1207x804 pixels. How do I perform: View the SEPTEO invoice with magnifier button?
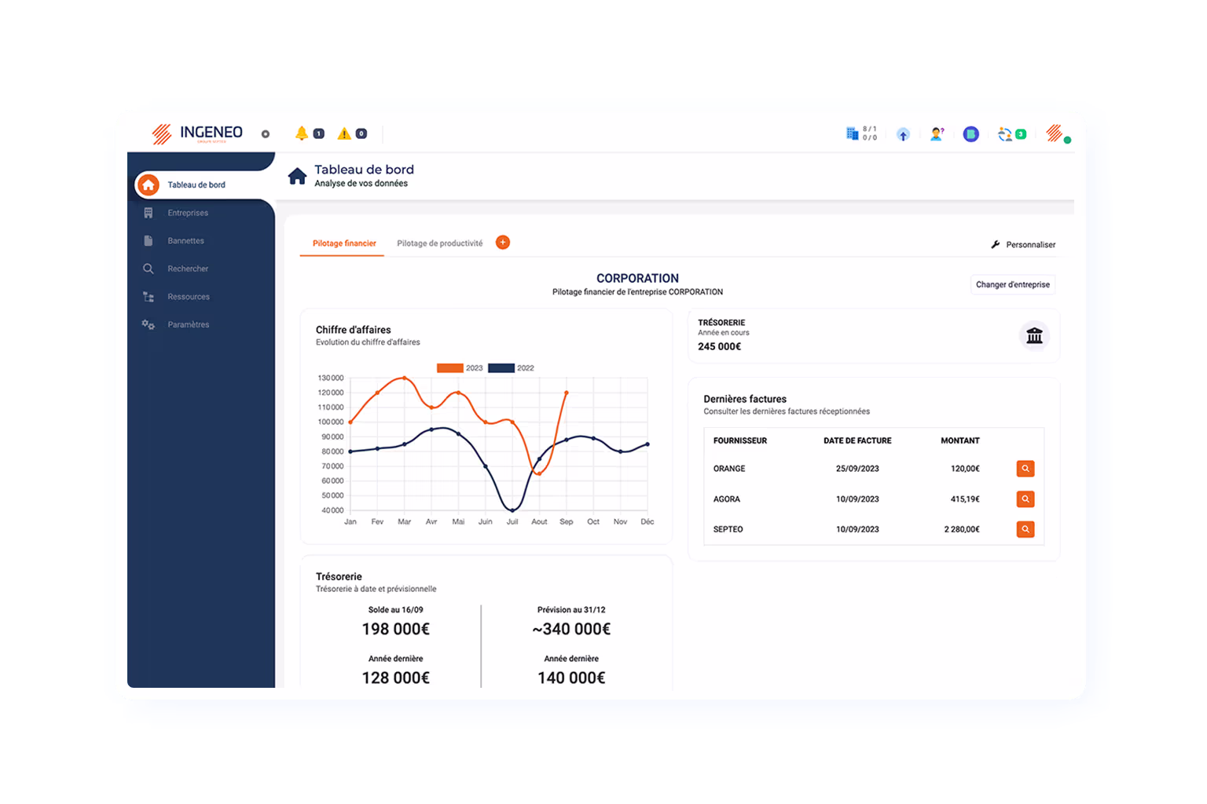pos(1025,529)
